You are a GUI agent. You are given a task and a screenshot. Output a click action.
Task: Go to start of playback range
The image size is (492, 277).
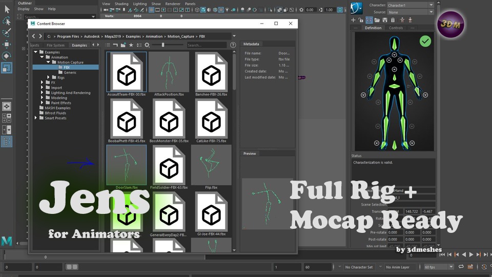[x=442, y=254]
